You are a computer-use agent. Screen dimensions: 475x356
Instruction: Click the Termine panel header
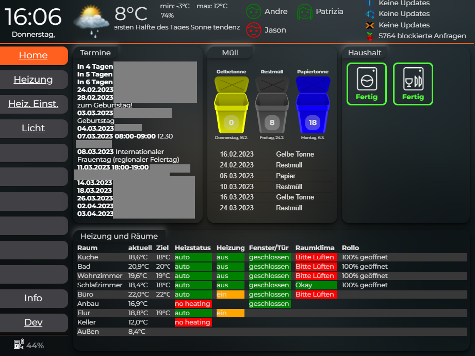95,53
